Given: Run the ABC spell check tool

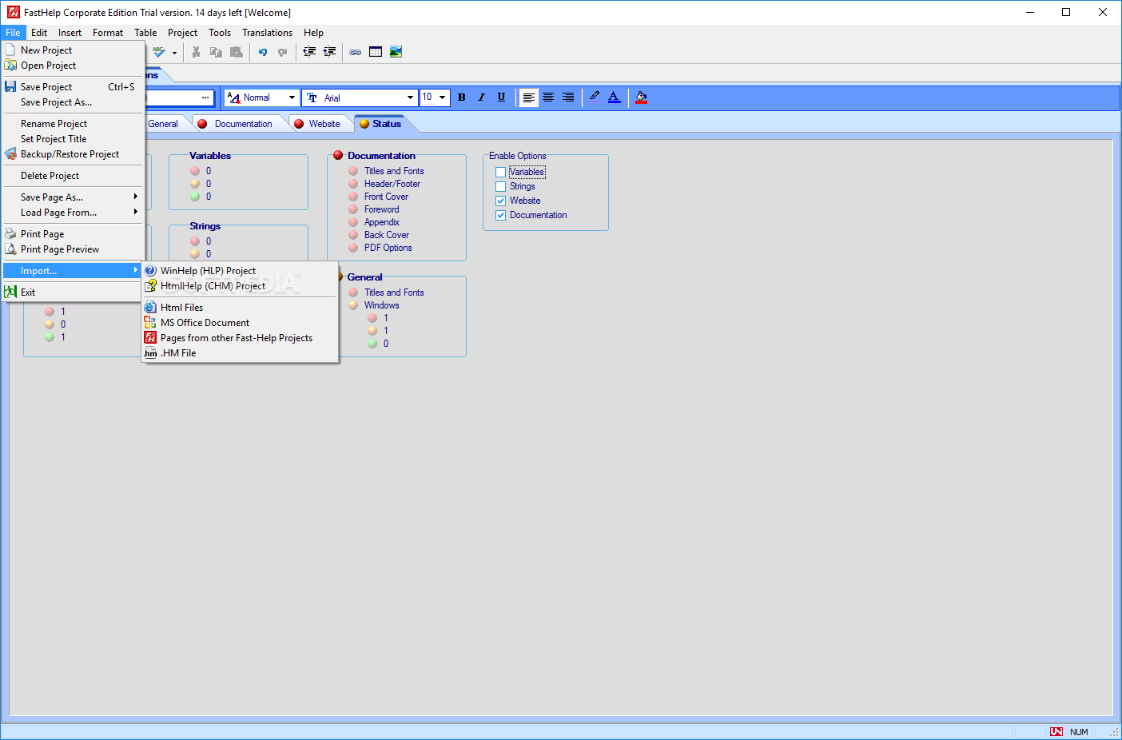Looking at the screenshot, I should click(x=159, y=52).
